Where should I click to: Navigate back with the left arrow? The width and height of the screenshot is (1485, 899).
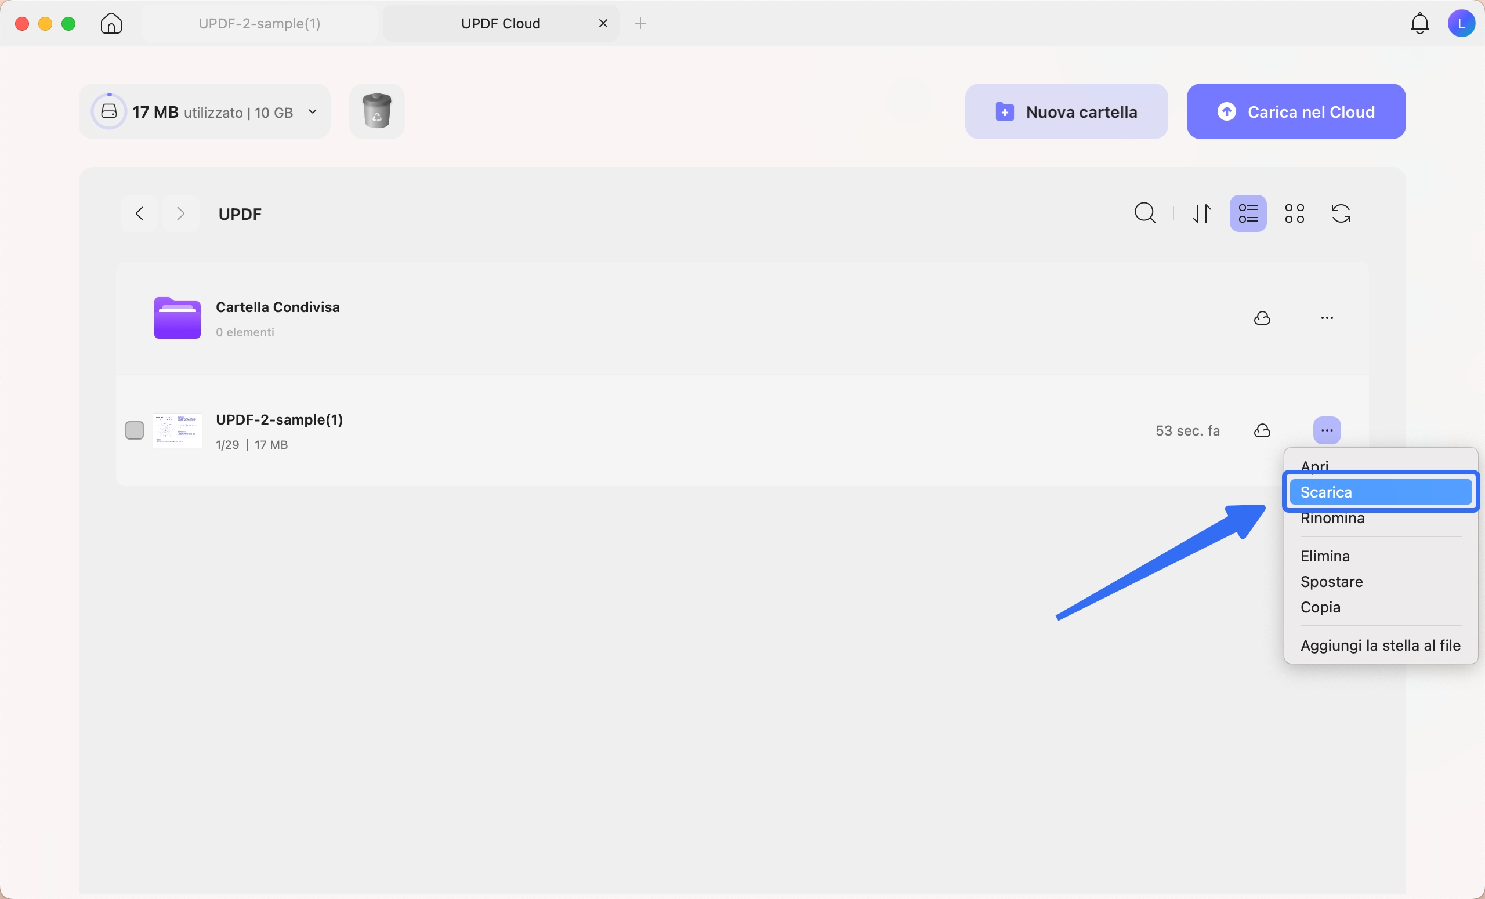click(139, 213)
